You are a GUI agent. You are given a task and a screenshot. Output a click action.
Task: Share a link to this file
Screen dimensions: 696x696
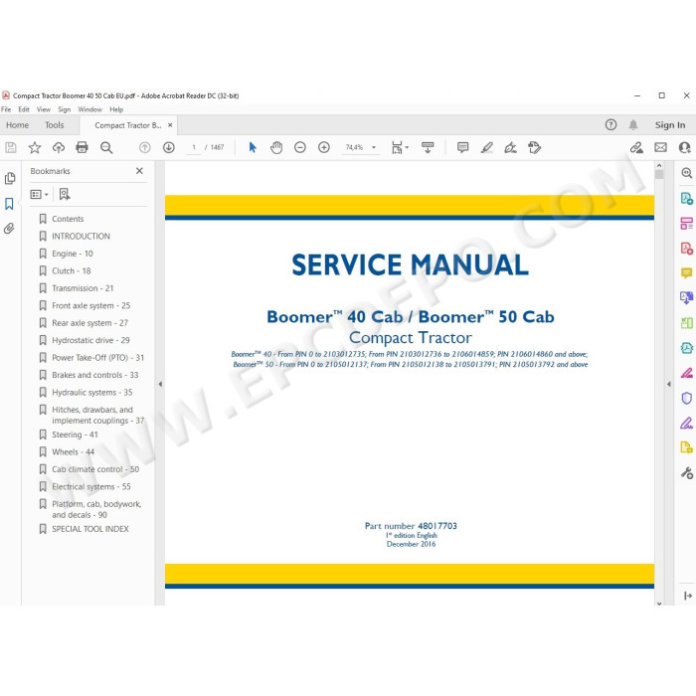[x=636, y=147]
